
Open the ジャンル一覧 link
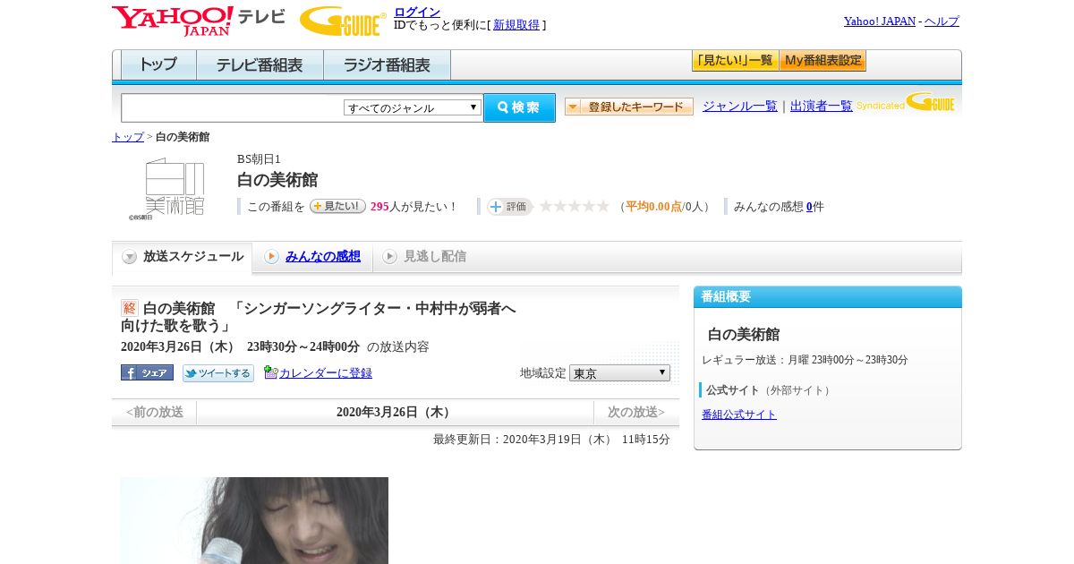740,106
